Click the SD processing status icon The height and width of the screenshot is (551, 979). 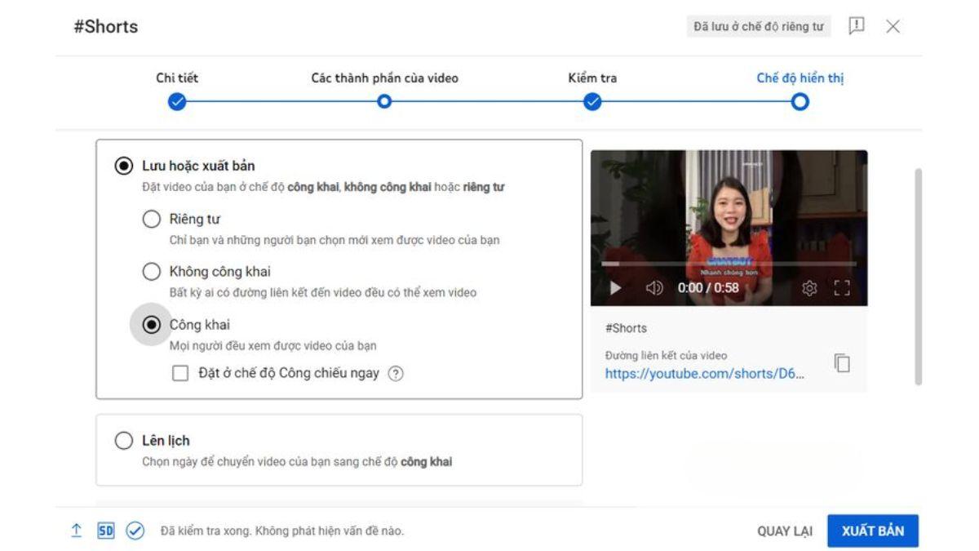pyautogui.click(x=105, y=531)
